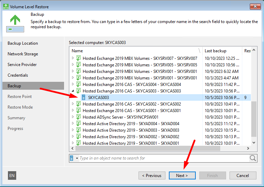Select the Restore Point step
Viewport: 264px width, 187px height.
pyautogui.click(x=20, y=97)
